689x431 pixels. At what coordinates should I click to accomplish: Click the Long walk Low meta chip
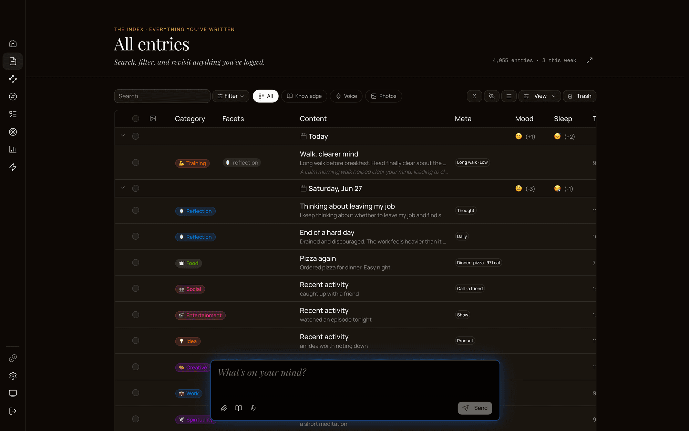tap(472, 162)
